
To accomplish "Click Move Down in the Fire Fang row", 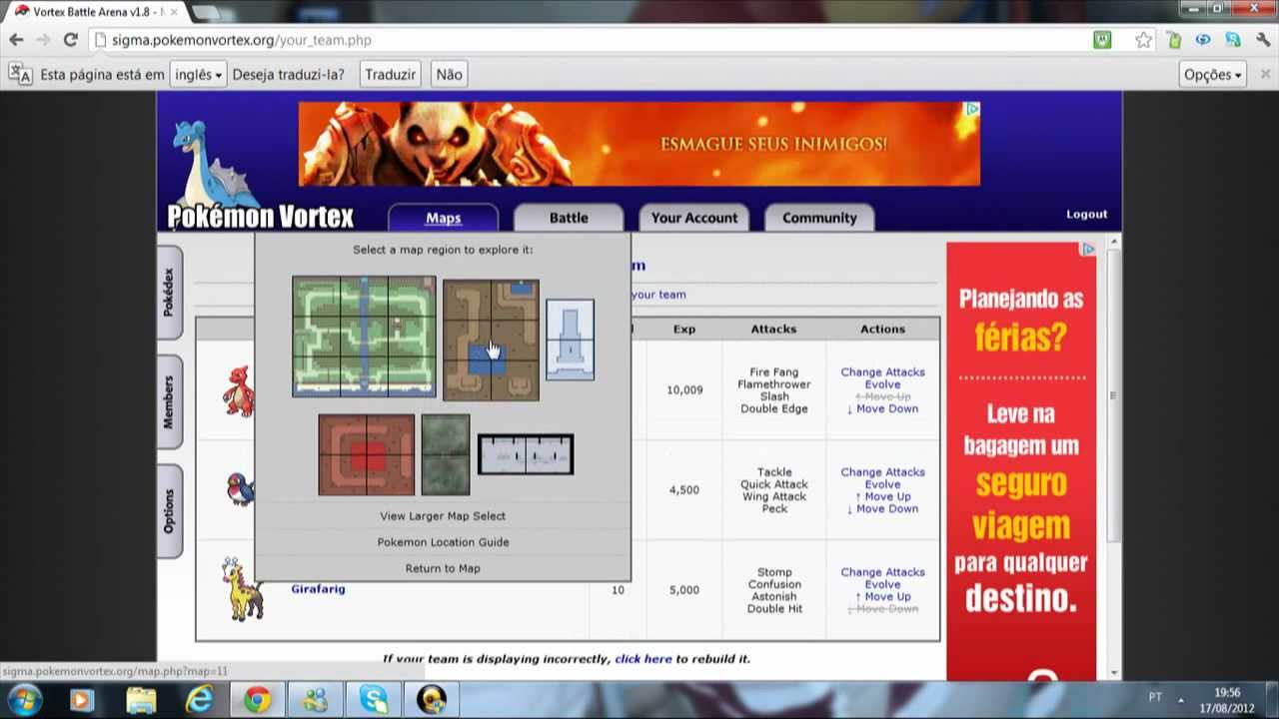I will (x=882, y=408).
